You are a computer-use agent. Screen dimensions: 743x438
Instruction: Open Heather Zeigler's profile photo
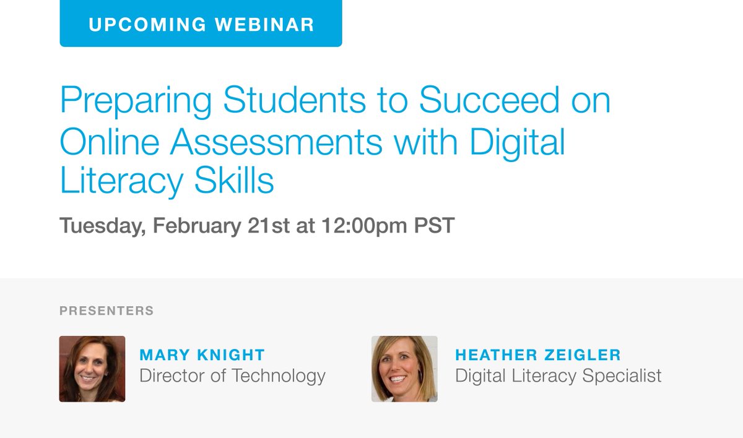click(x=404, y=369)
